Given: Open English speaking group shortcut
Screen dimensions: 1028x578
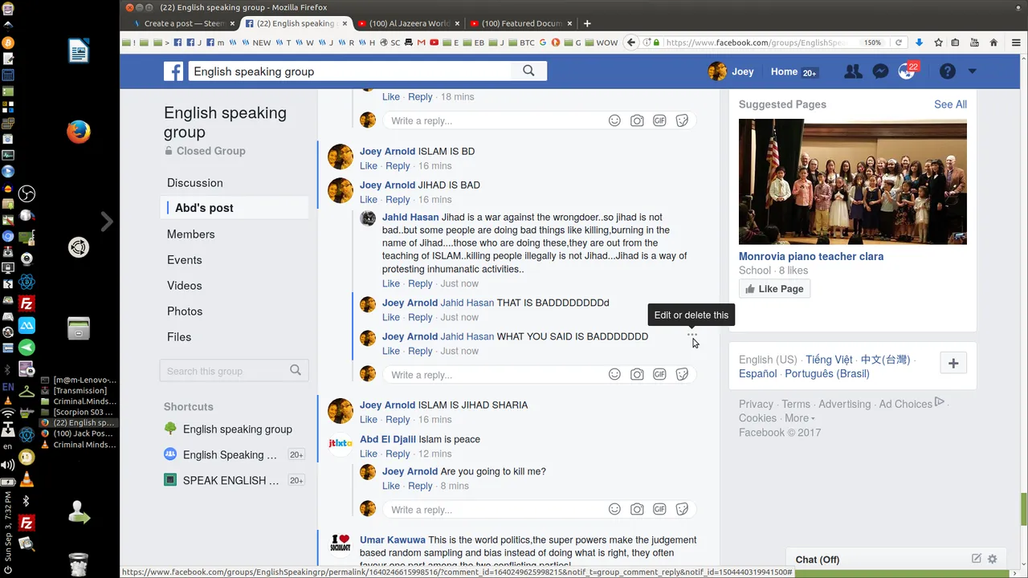Looking at the screenshot, I should click(238, 429).
